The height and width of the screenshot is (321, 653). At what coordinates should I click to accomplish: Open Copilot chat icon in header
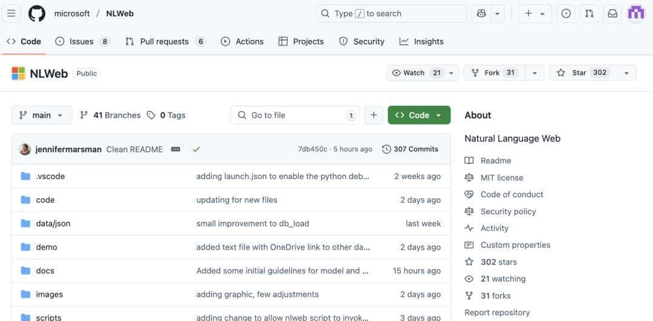coord(481,13)
